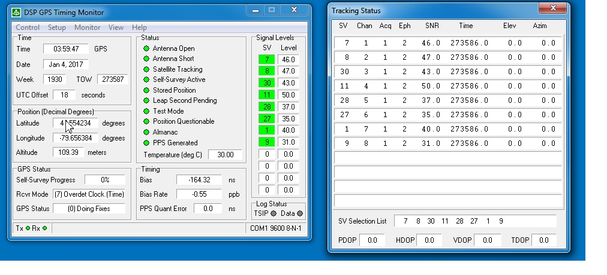Click the Data log status indicator
The image size is (607, 275).
[300, 213]
